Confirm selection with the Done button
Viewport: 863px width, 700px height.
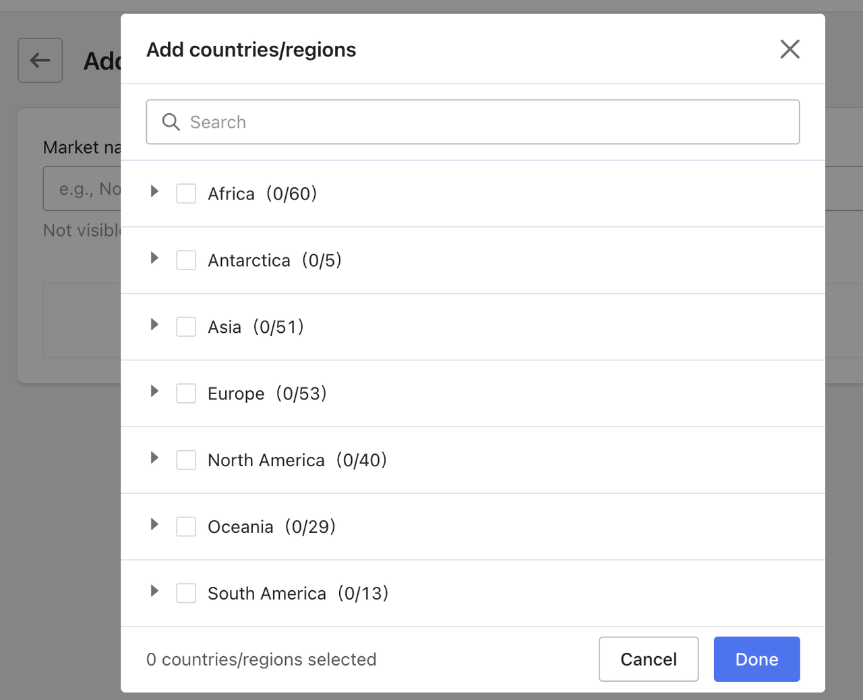point(756,659)
